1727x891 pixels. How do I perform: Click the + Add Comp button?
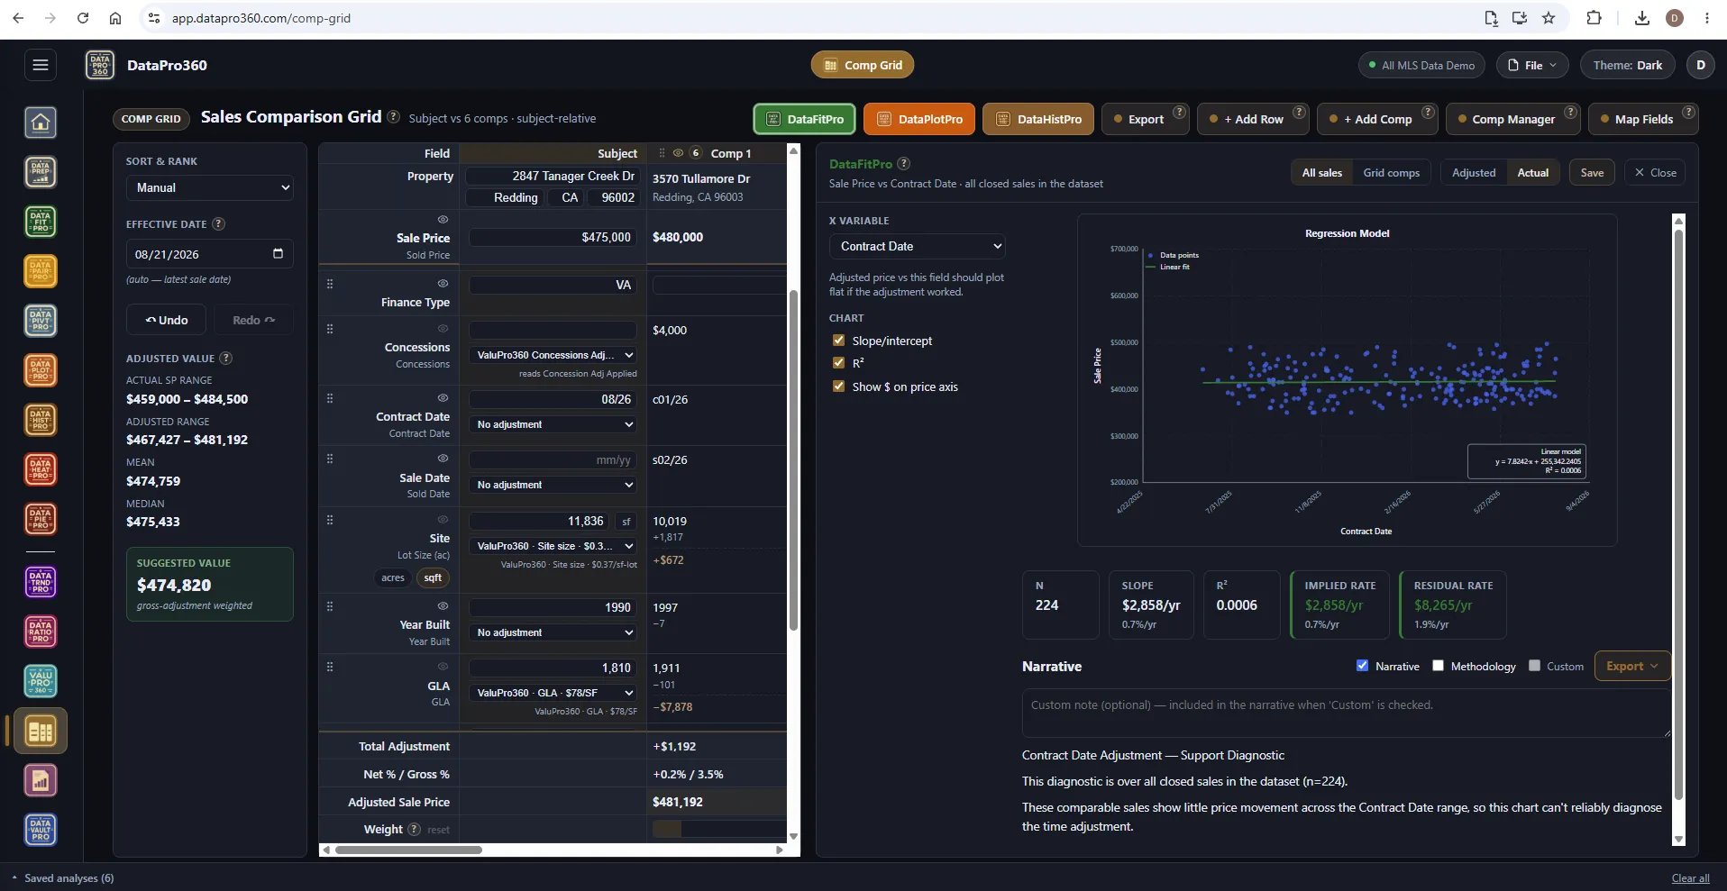coord(1377,119)
